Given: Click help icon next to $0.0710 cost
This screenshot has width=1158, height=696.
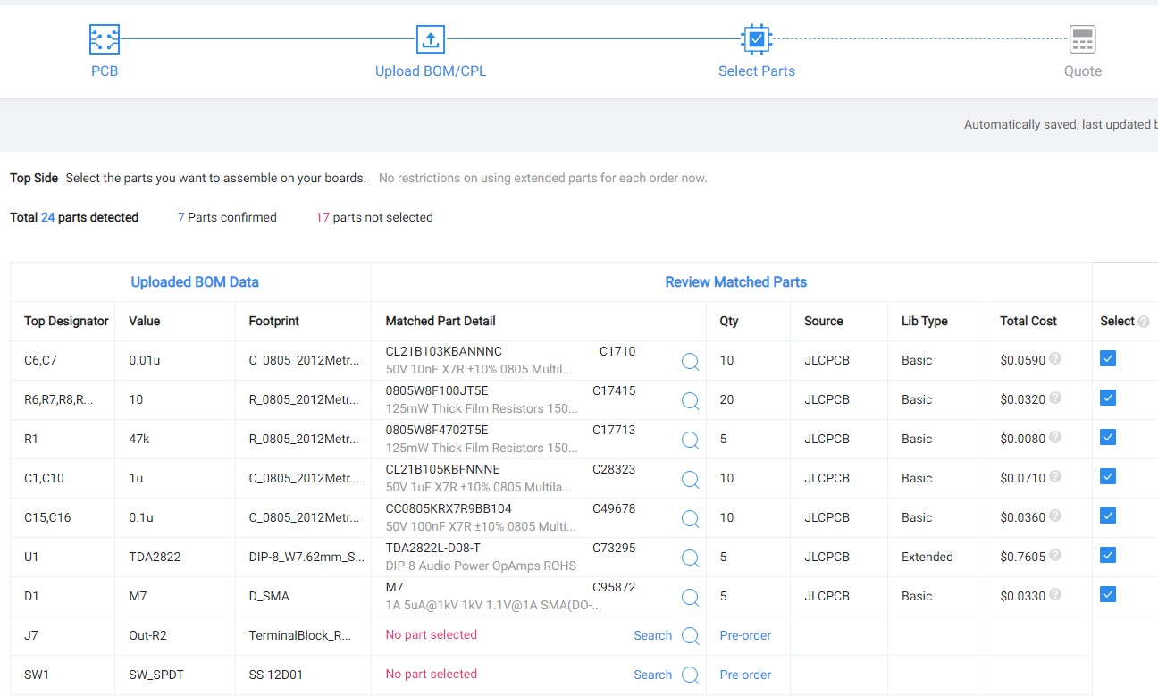Looking at the screenshot, I should 1055,477.
